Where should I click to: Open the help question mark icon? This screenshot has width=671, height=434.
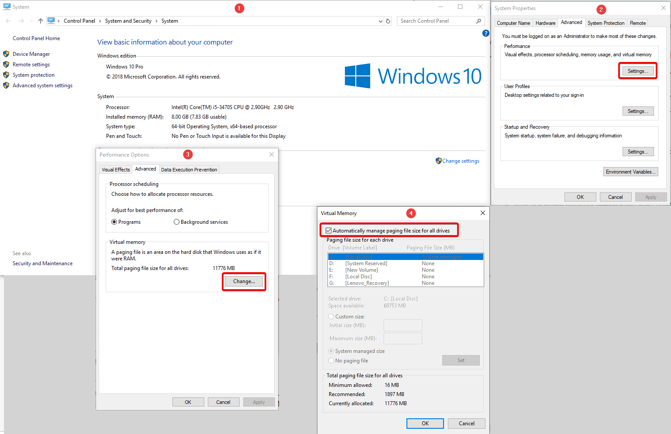485,33
